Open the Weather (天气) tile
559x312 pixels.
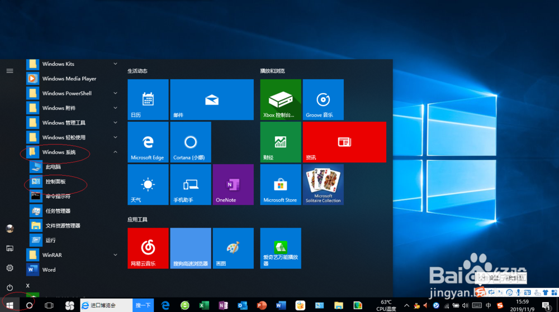coord(148,184)
